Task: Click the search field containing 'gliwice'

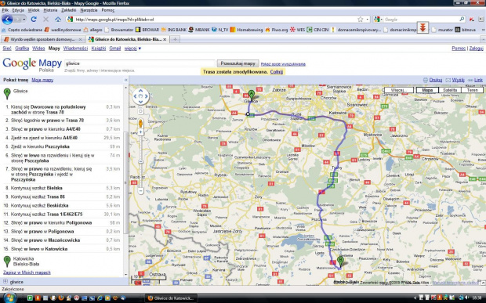Action: [x=140, y=63]
